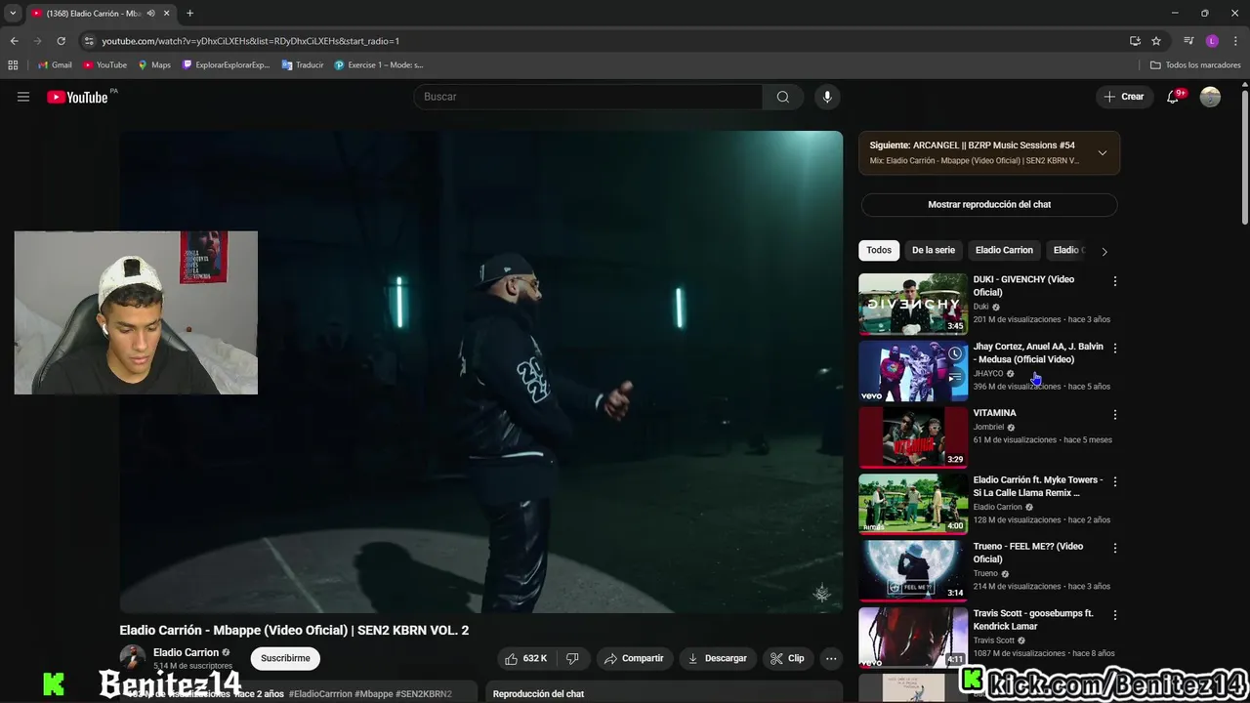Open Eladio Carrion channel name link

pos(186,652)
